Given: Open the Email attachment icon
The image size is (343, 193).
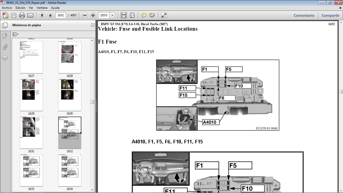Looking at the screenshot, I should click(x=30, y=15).
